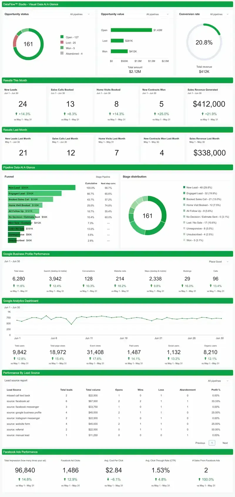Click the arrow icon next to Bookings 16.0%

click(x=182, y=286)
